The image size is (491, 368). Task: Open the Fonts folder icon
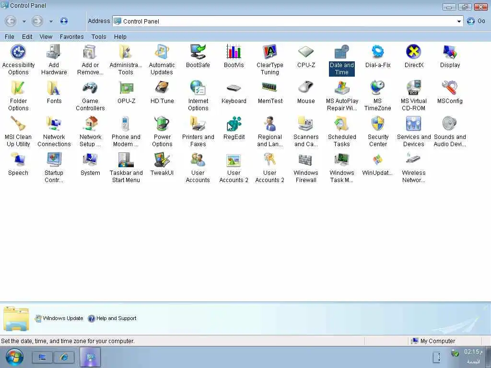pyautogui.click(x=54, y=88)
